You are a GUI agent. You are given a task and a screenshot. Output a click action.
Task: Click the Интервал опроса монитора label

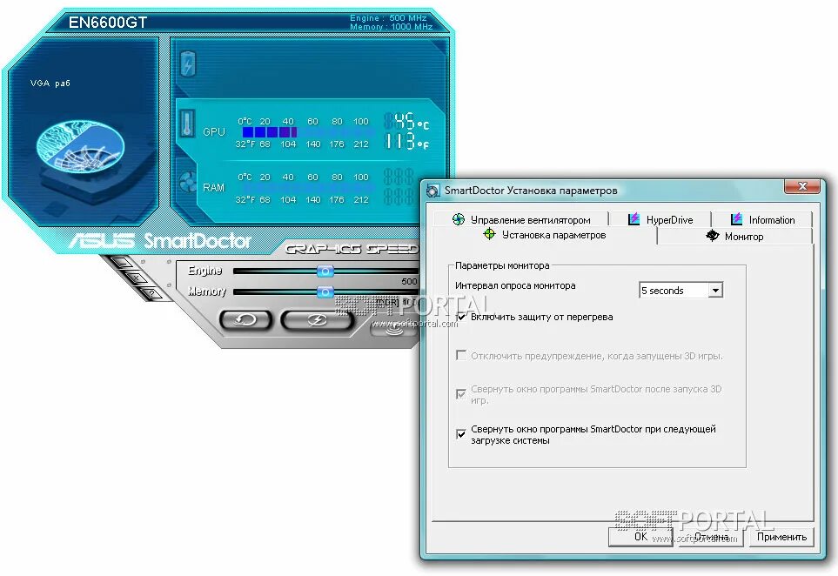tap(515, 286)
